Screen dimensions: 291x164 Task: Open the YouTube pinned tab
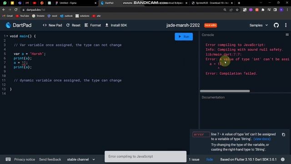[35, 3]
